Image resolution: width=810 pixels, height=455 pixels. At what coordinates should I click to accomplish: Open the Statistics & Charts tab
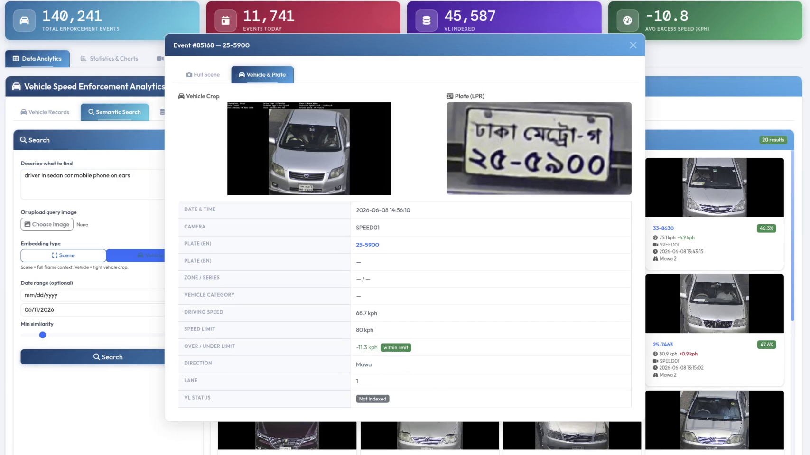pos(109,59)
